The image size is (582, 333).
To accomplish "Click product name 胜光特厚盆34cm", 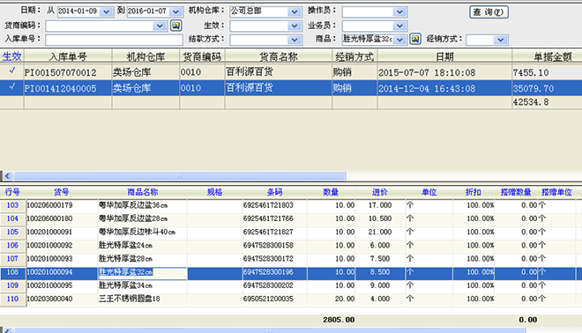I will [x=125, y=285].
